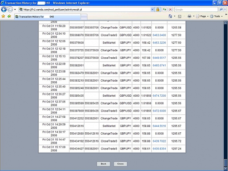Image resolution: width=228 pixels, height=171 pixels.
Task: Click transaction ID 550378207
Action: pyautogui.click(x=77, y=58)
